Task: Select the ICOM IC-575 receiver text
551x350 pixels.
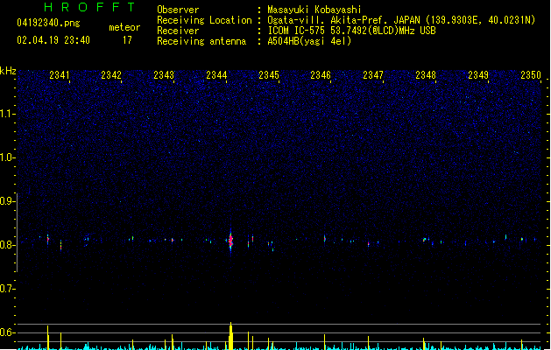Action: click(x=352, y=31)
